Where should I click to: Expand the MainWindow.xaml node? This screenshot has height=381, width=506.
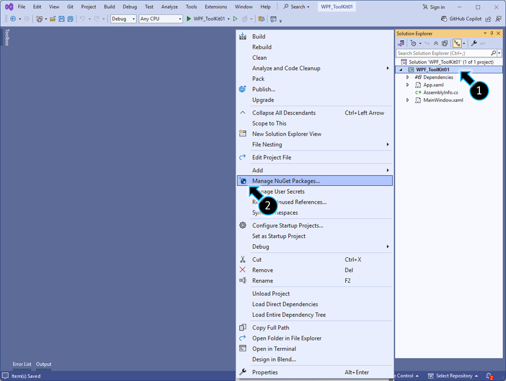[408, 100]
